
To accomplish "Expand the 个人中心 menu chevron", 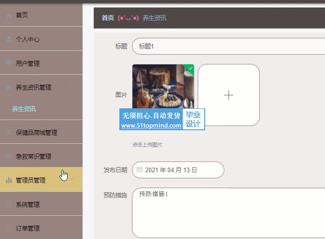I will 72,38.
